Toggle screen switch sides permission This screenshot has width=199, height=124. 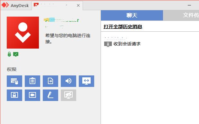coord(86,81)
